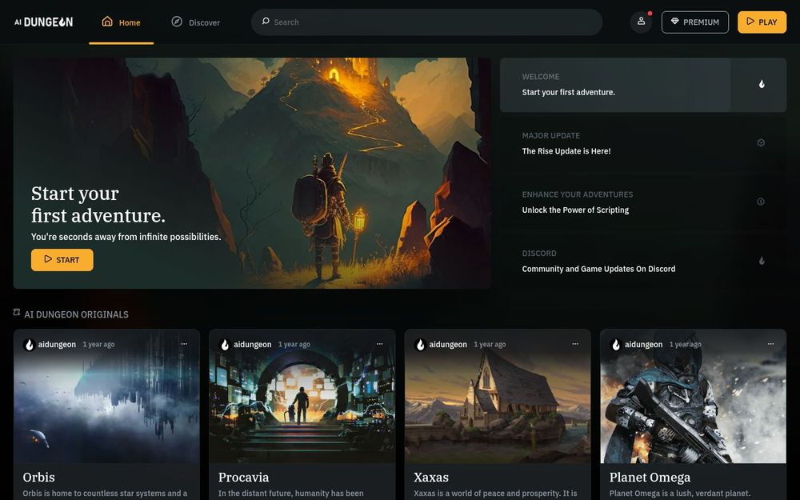The image size is (800, 500).
Task: Click '1 year ago' on Xaxas card
Action: click(490, 344)
